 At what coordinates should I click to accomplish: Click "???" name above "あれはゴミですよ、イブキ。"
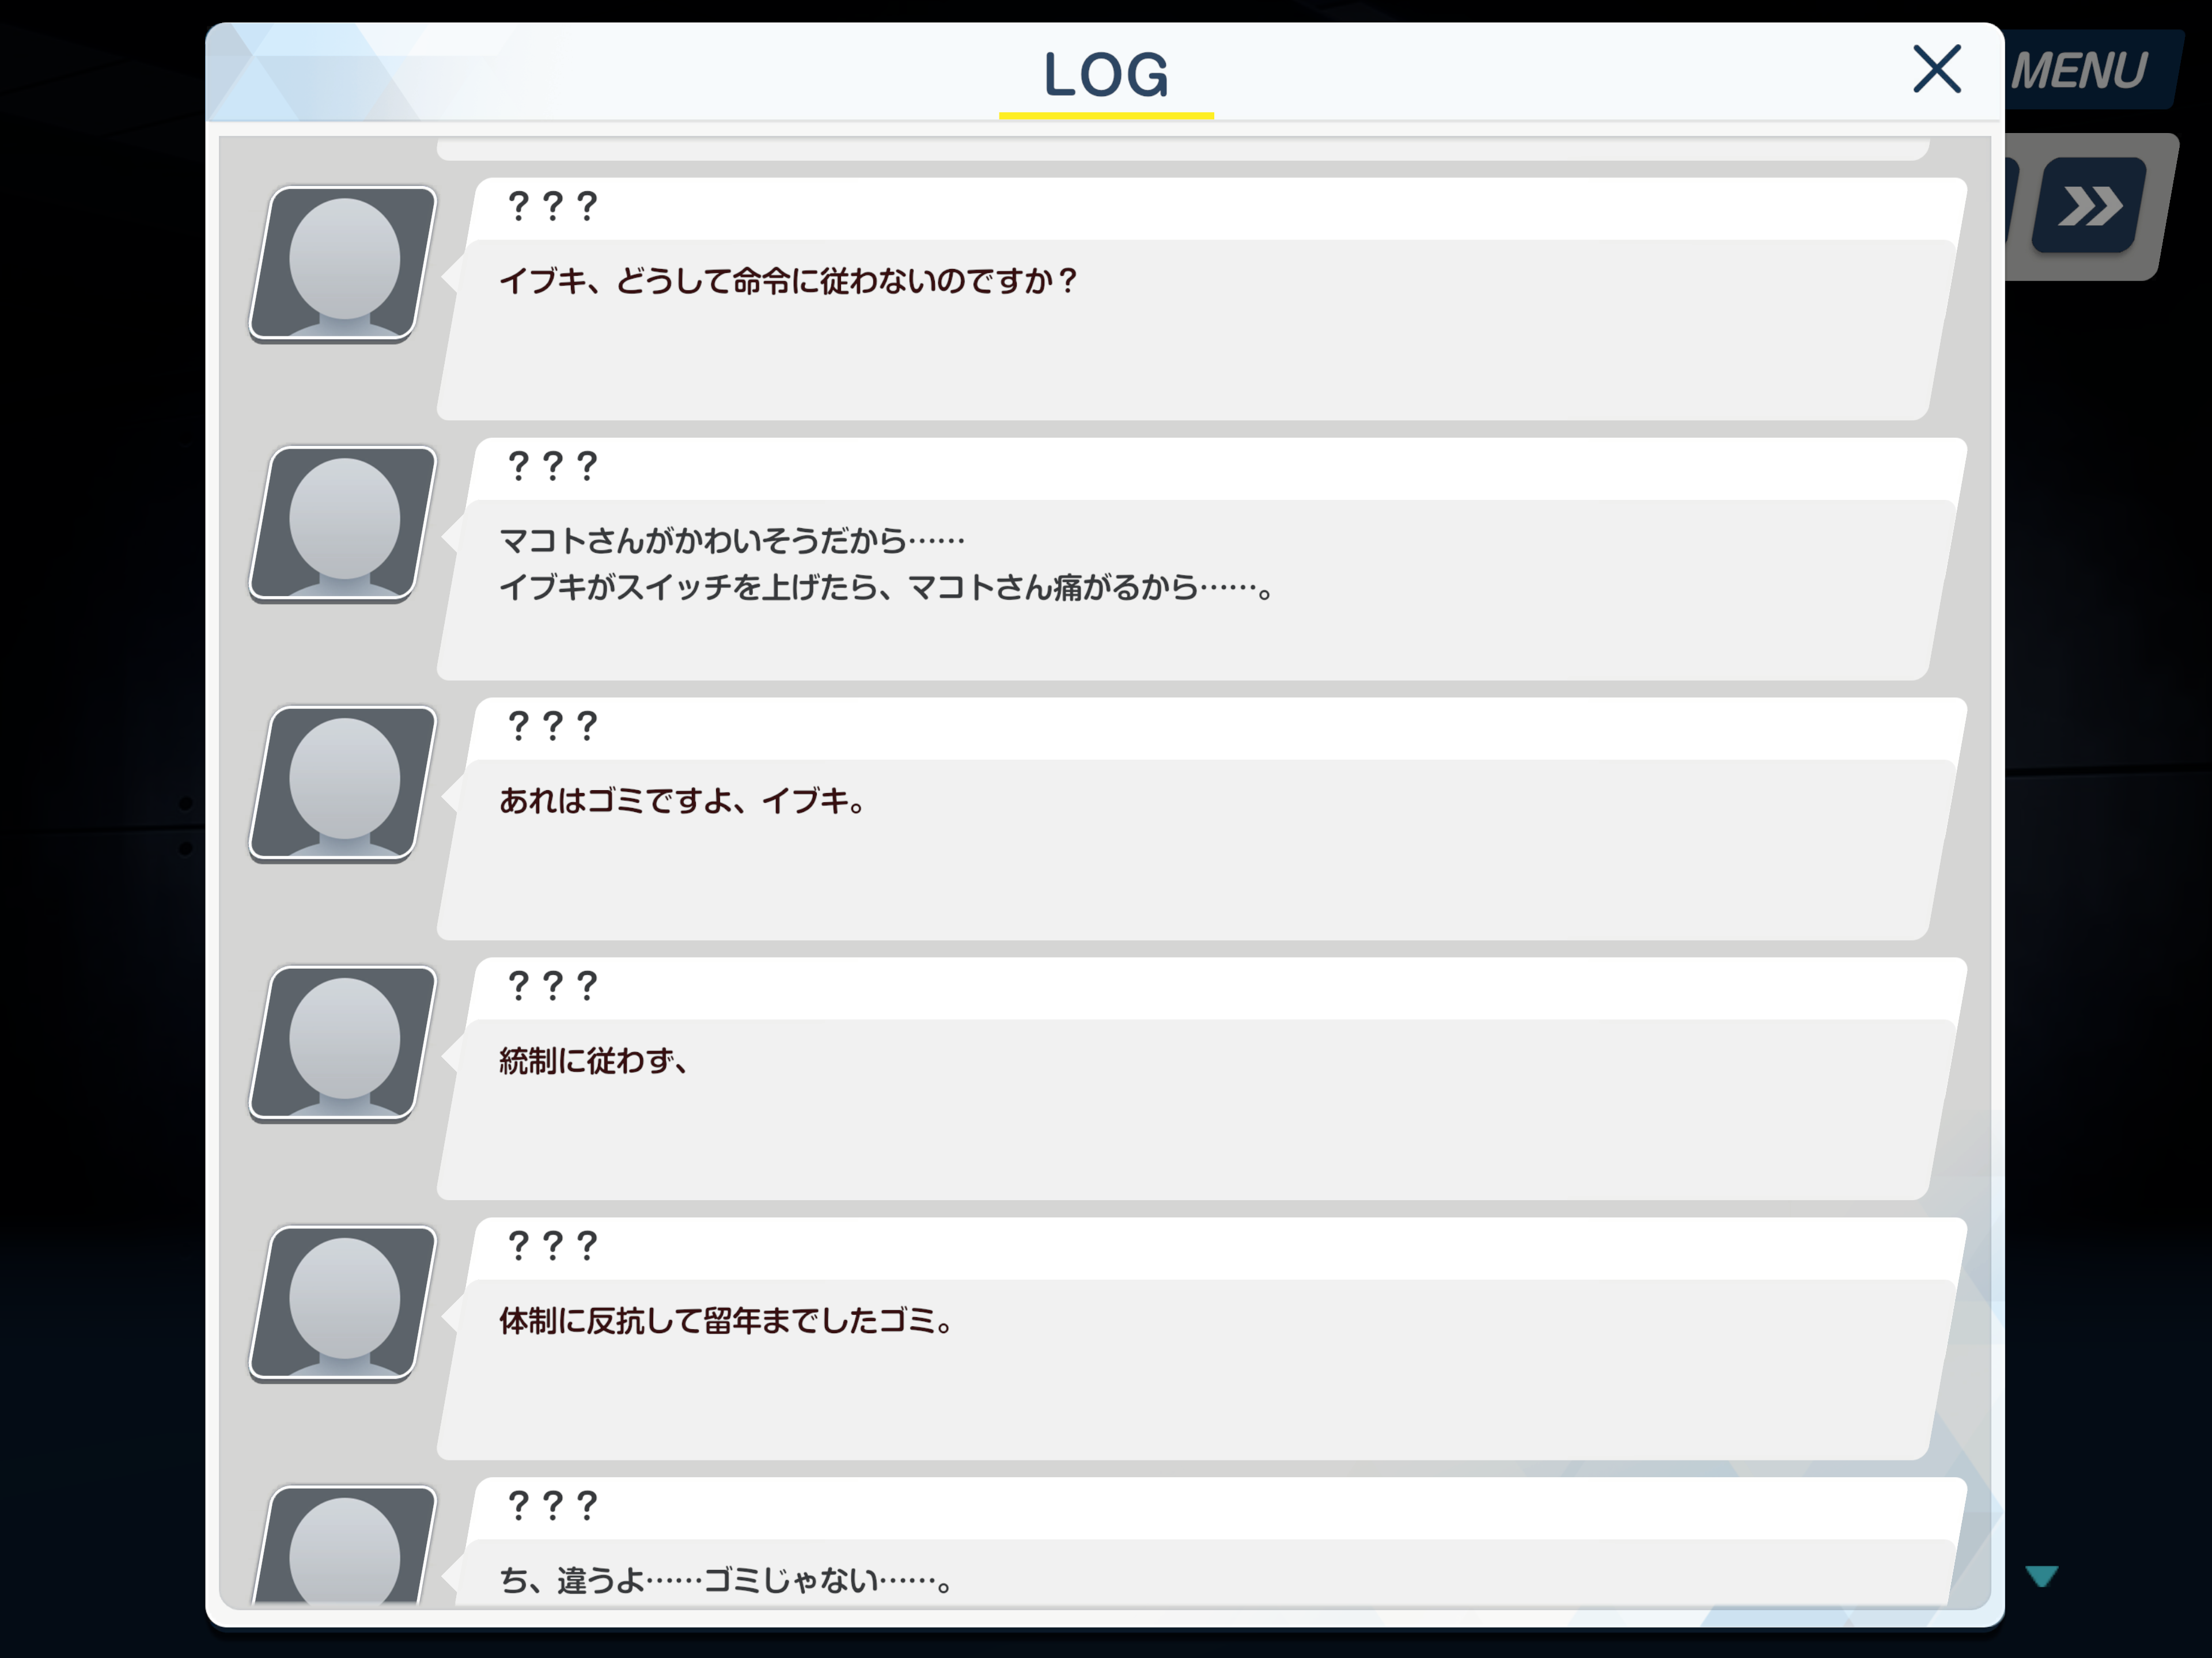[x=552, y=726]
